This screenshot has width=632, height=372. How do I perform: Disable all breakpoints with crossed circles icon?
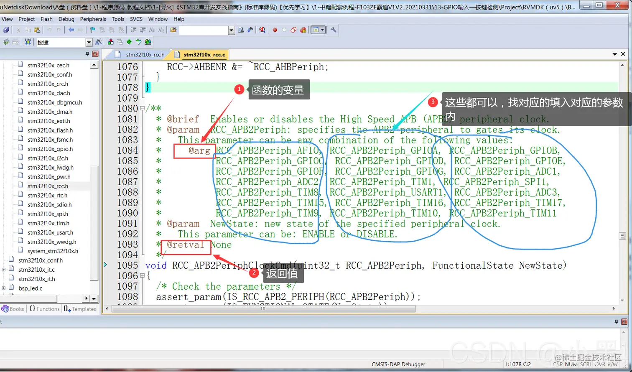click(293, 30)
